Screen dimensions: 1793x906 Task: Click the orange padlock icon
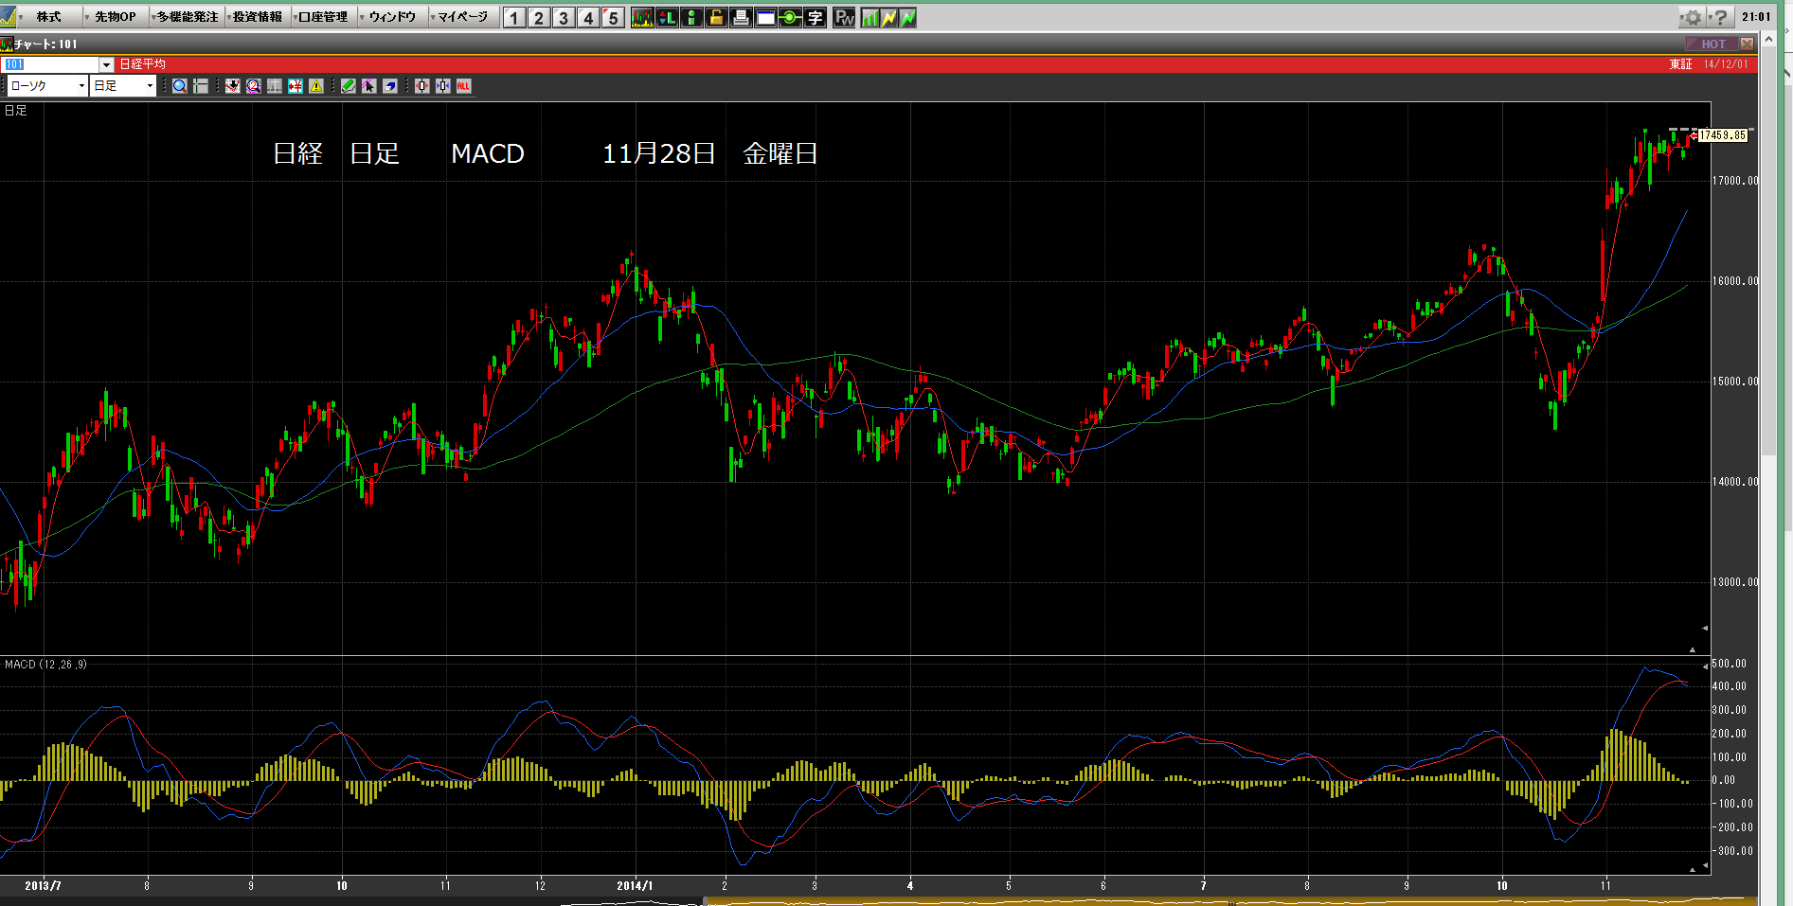(x=716, y=17)
